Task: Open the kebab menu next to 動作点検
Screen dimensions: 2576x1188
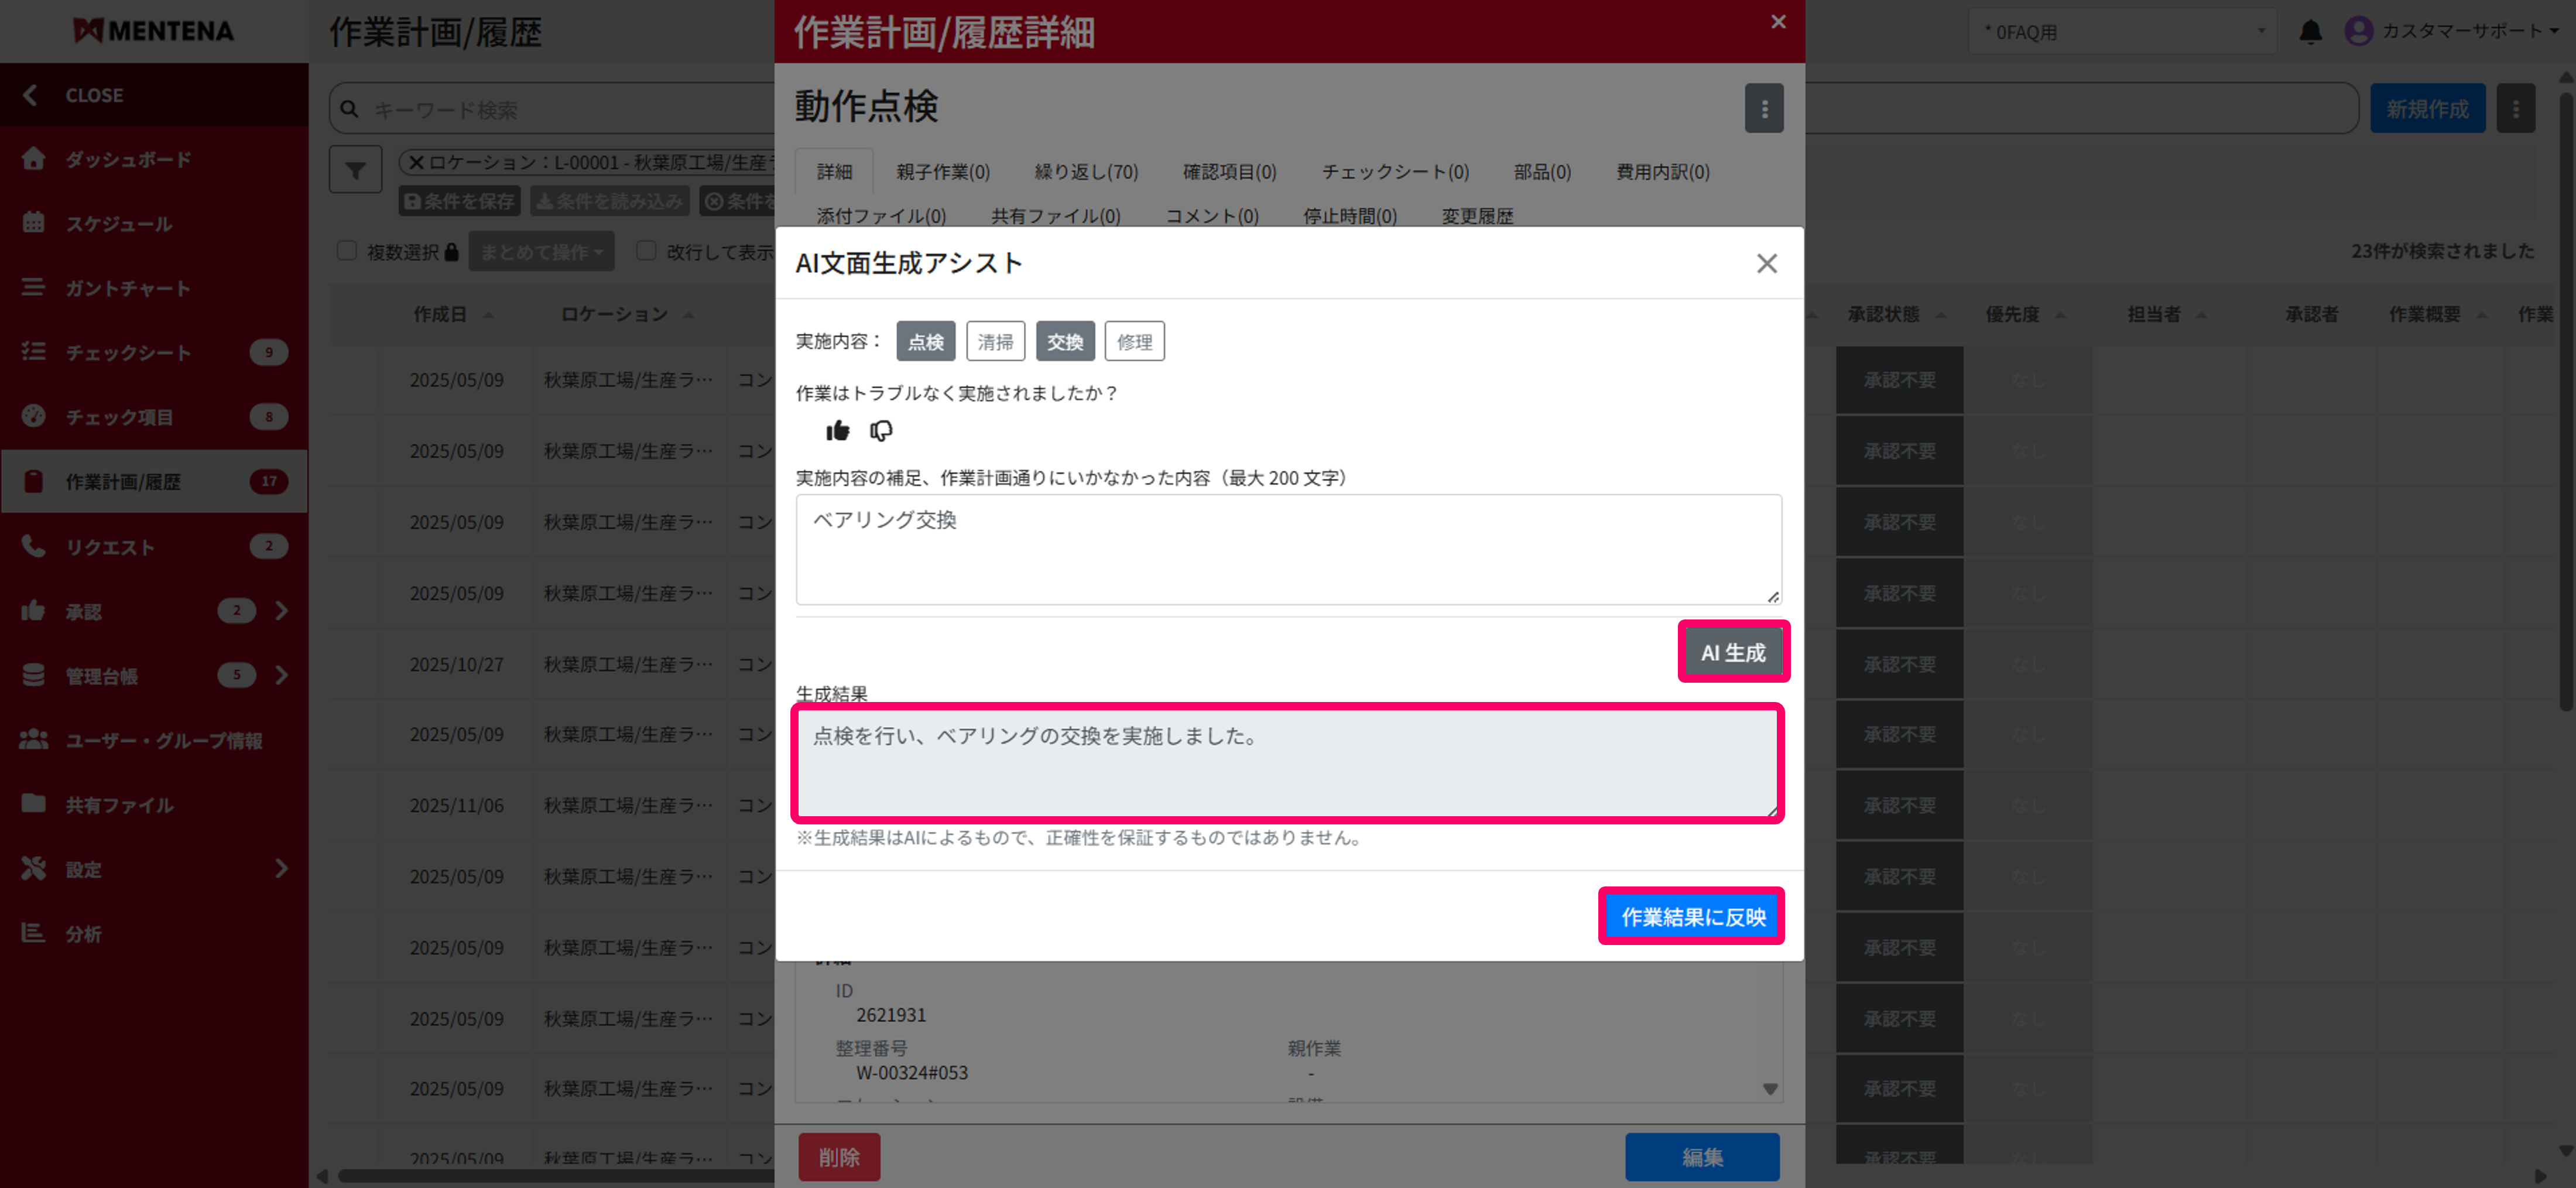Action: (x=1764, y=108)
